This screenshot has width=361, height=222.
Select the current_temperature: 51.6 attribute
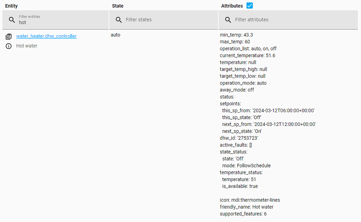tap(247, 56)
